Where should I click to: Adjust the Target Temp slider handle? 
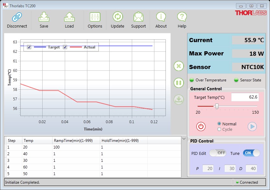(217, 106)
